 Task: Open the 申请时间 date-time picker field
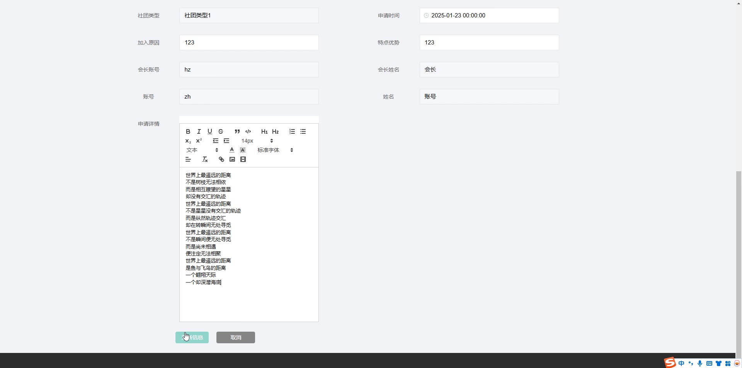[x=489, y=15]
